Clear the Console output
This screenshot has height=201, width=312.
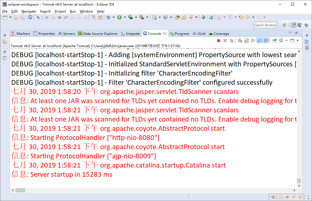click(x=240, y=40)
